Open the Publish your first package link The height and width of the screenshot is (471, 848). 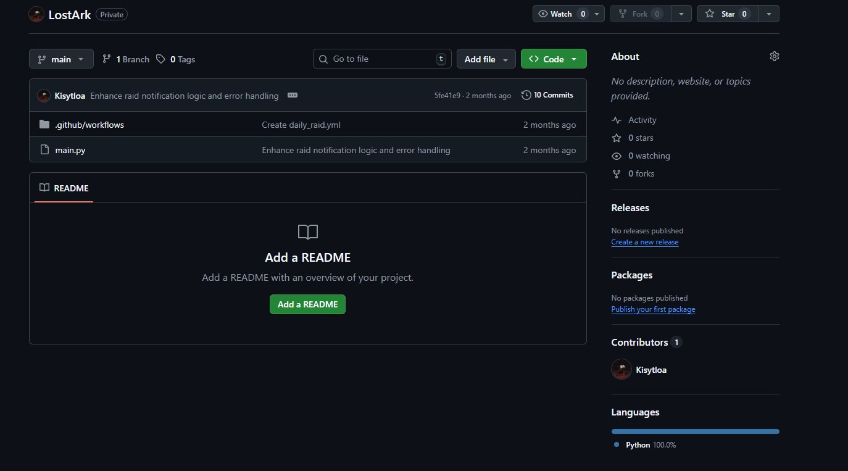click(x=653, y=309)
